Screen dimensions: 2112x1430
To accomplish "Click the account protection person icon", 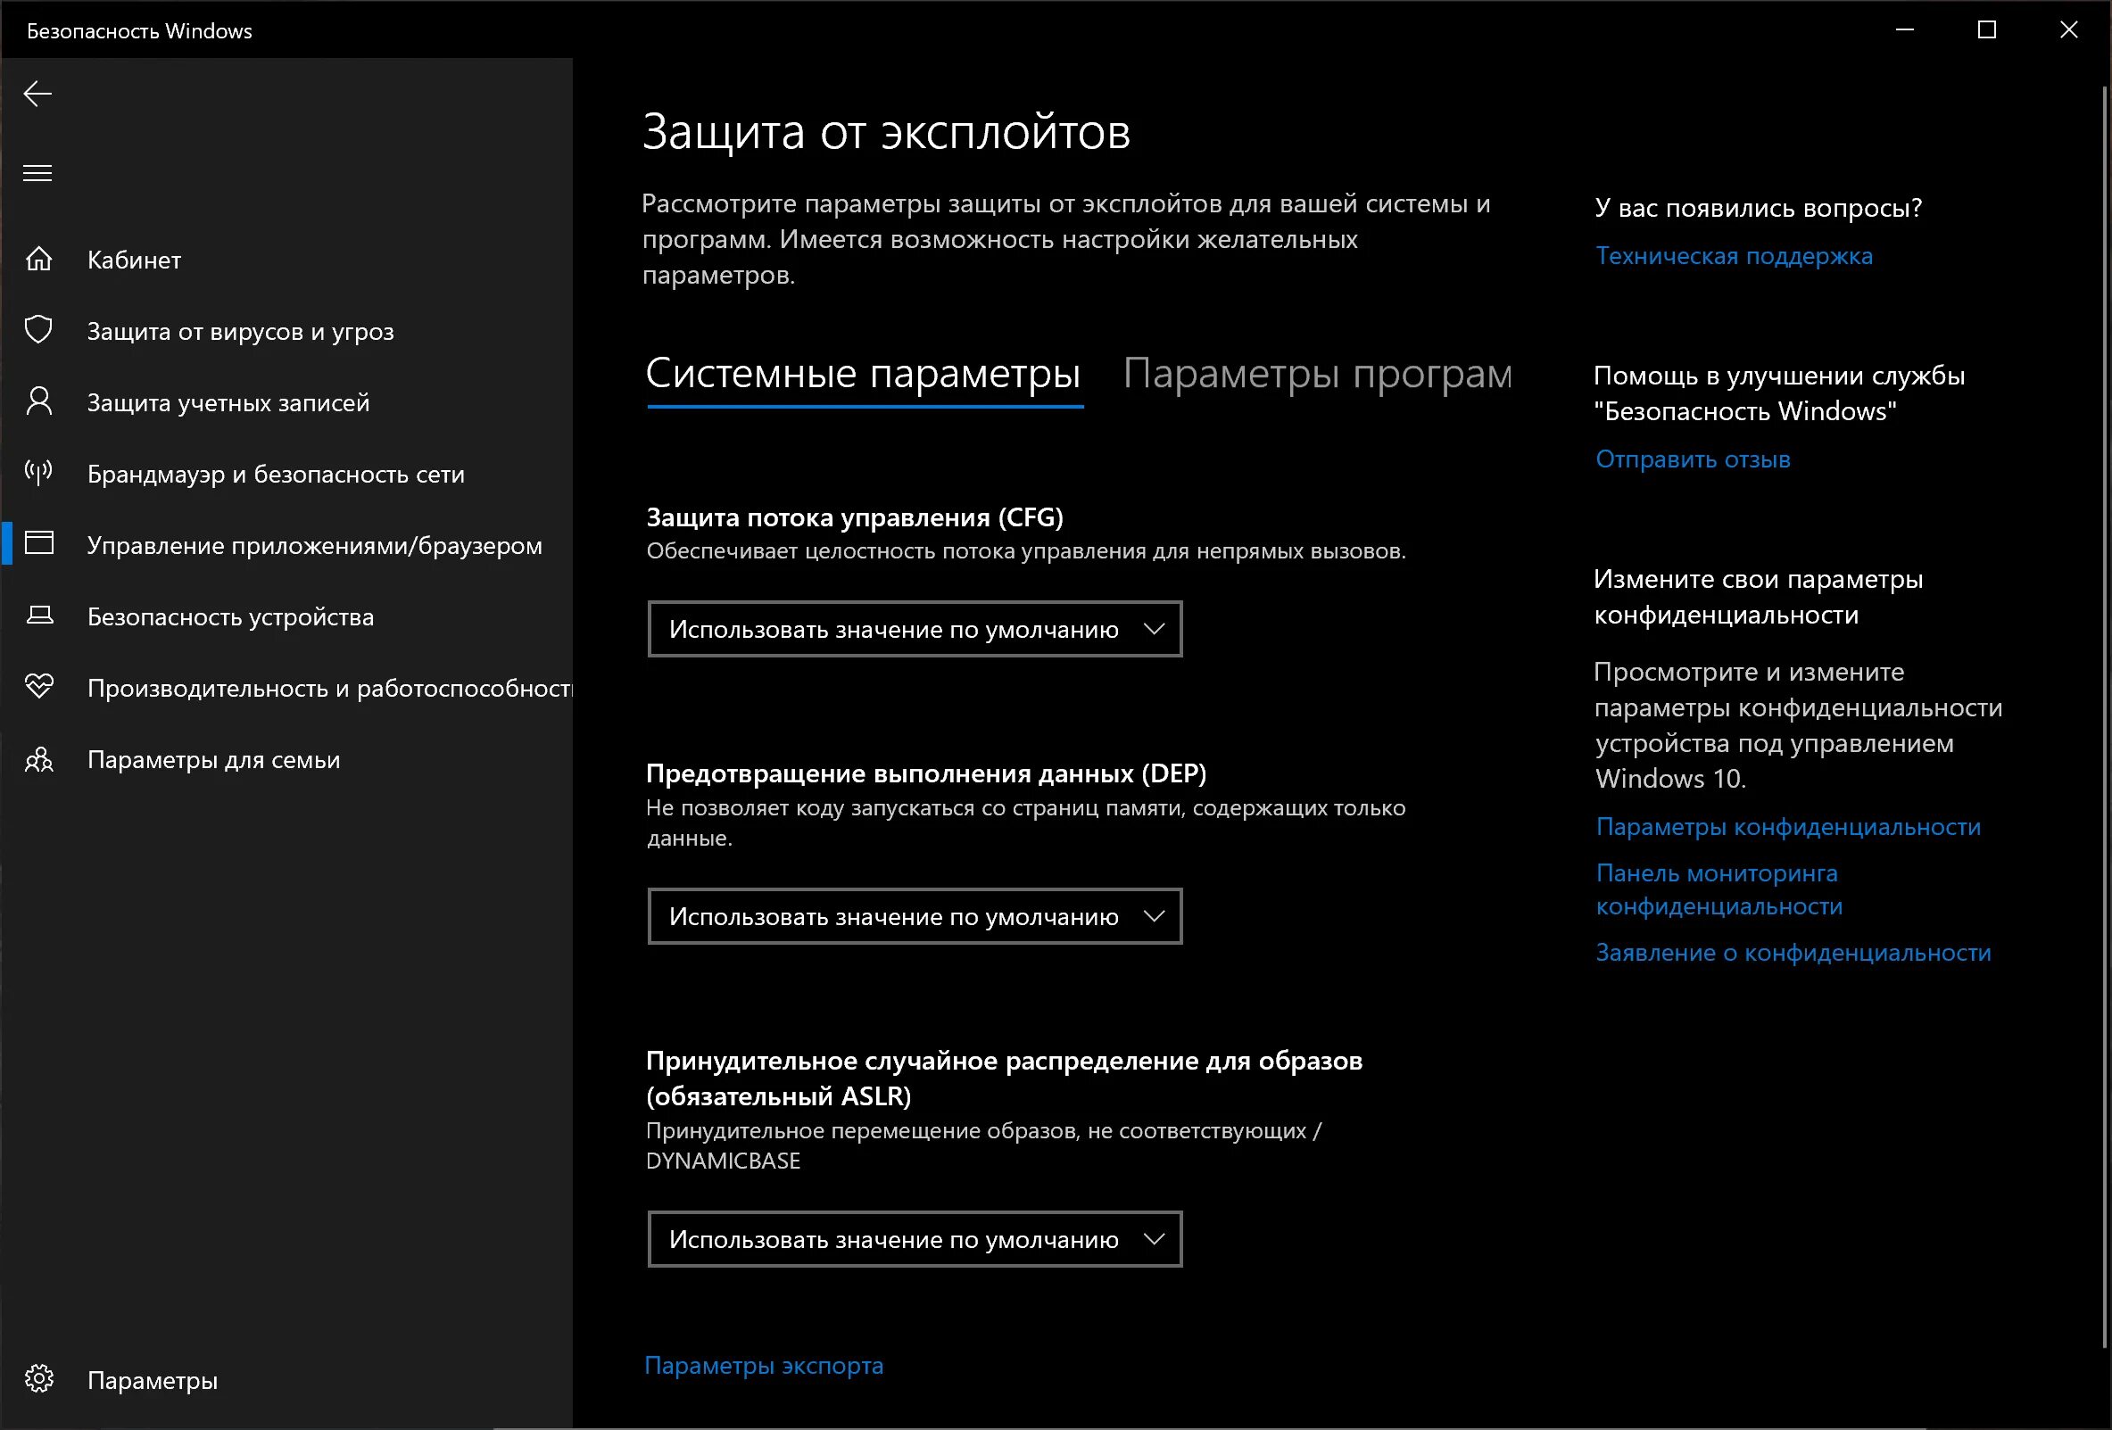I will pyautogui.click(x=39, y=401).
